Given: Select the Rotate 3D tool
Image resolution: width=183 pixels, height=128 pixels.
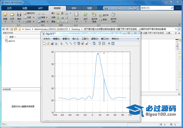Looking at the screenshot, I should 79,44.
